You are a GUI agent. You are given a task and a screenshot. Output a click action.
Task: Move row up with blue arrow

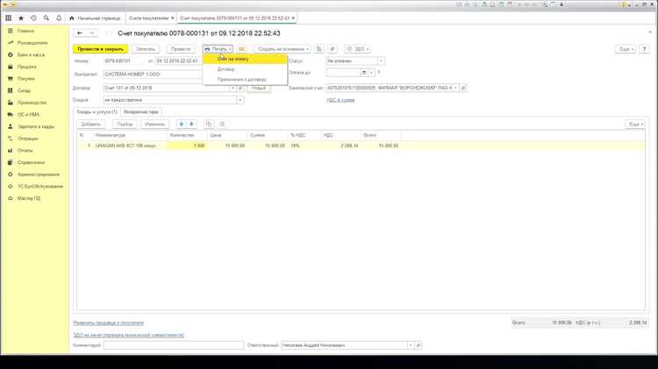click(182, 124)
